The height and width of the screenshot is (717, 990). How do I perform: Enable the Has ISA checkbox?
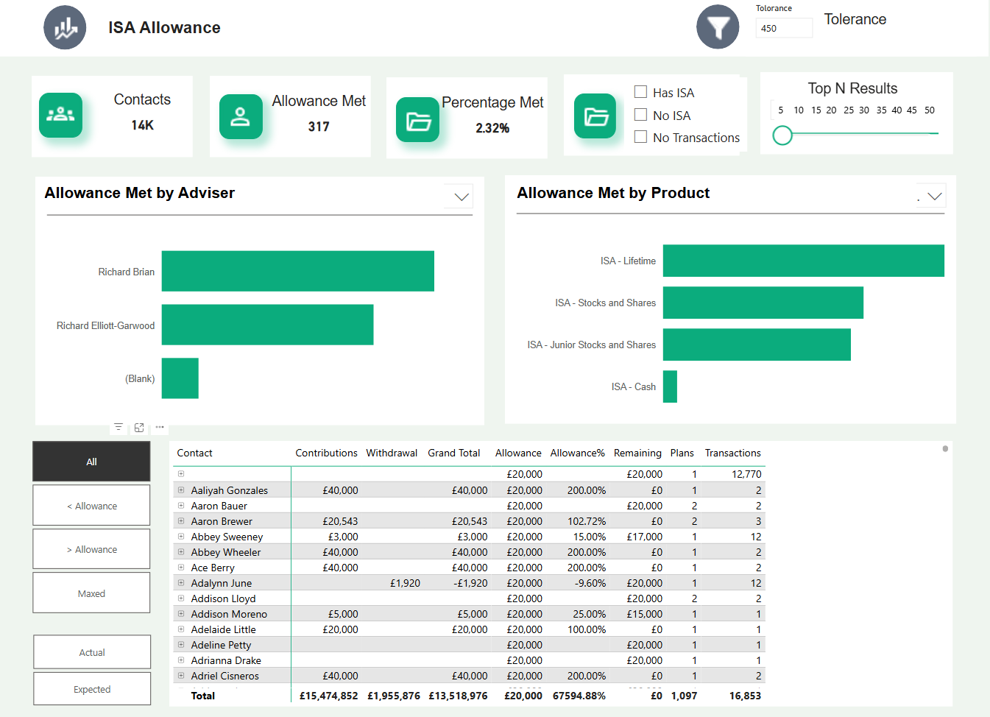click(x=640, y=92)
